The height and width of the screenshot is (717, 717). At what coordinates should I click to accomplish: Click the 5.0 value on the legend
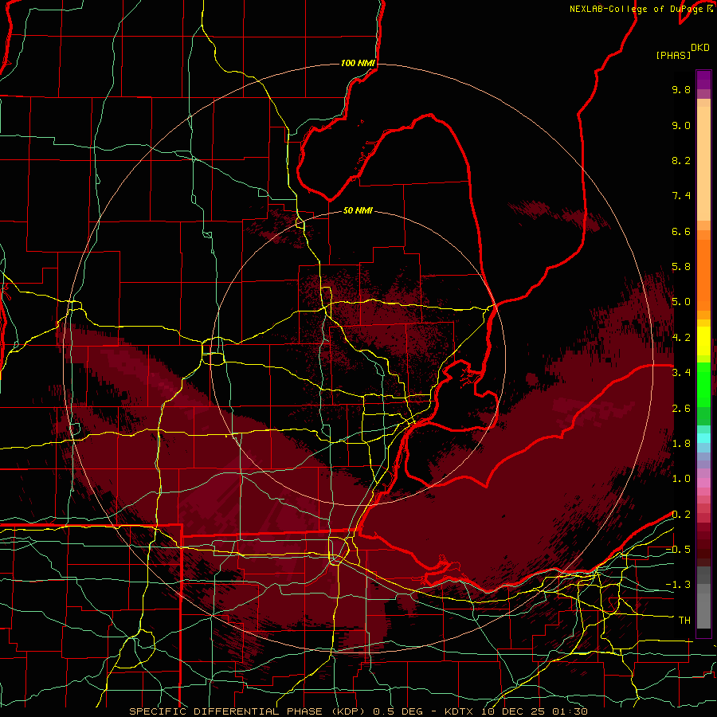pos(681,302)
